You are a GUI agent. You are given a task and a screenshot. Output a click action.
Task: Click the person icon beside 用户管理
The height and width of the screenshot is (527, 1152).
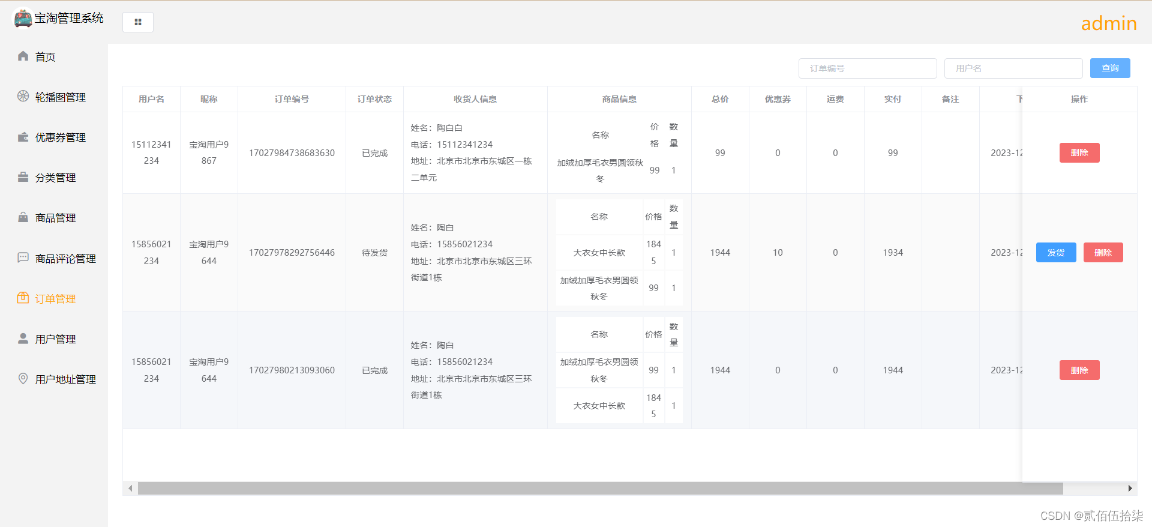23,339
